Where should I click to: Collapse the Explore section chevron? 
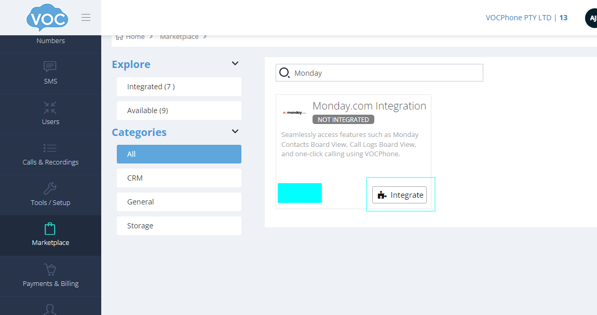coord(235,63)
